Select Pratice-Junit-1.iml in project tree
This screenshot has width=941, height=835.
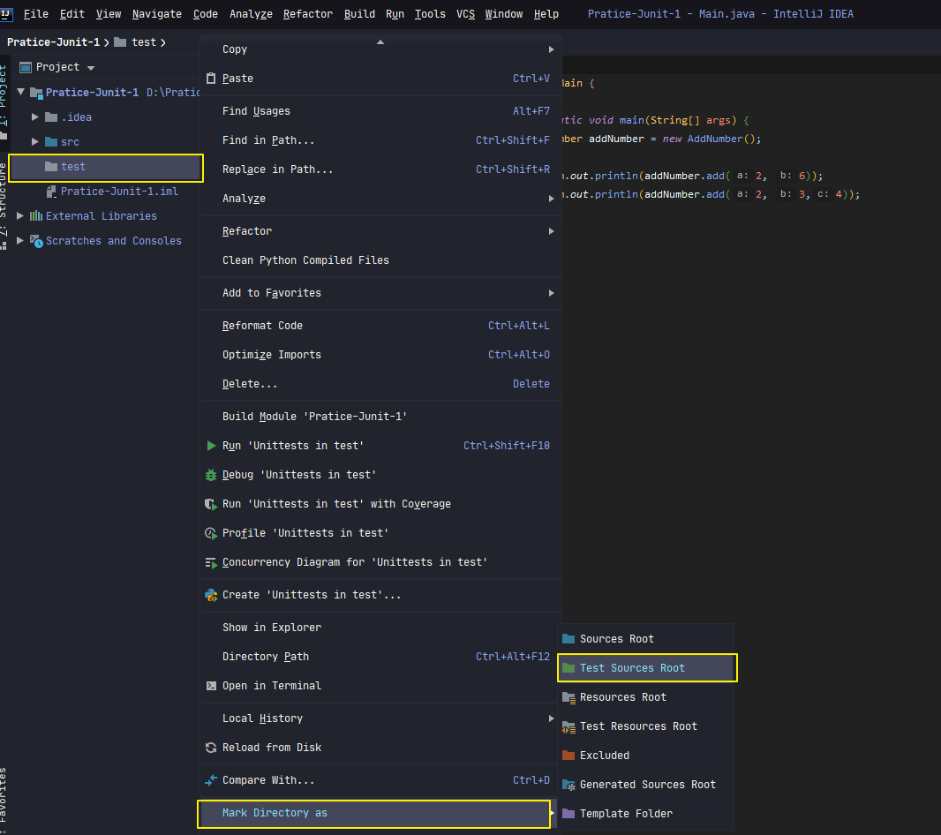coord(119,192)
